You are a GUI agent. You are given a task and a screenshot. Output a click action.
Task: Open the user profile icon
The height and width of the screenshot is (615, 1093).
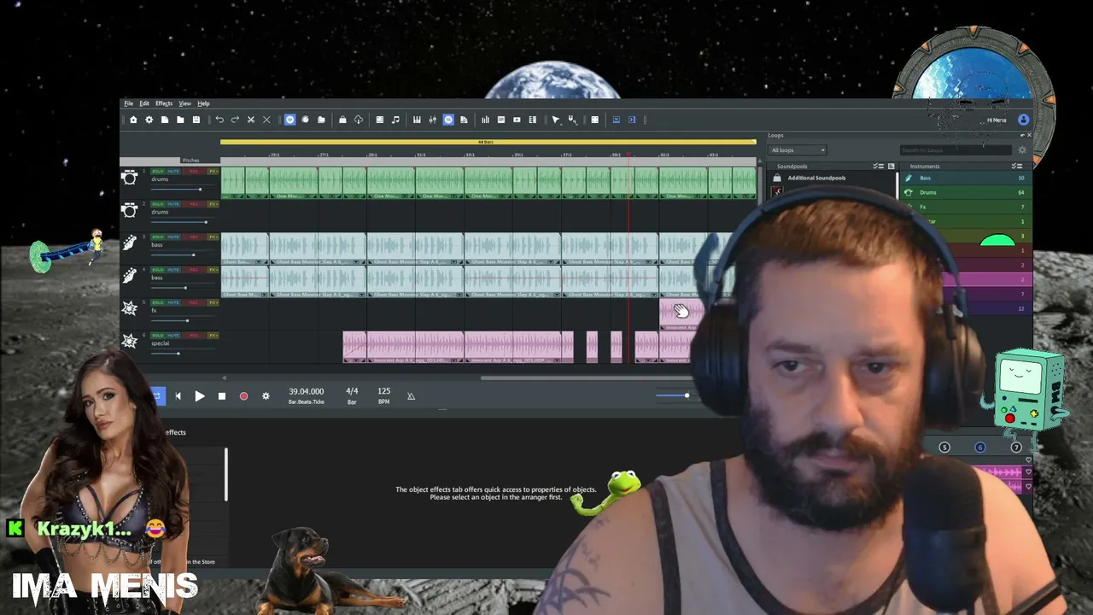point(1024,120)
